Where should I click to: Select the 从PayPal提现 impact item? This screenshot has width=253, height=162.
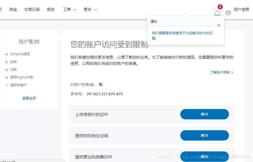[20, 54]
